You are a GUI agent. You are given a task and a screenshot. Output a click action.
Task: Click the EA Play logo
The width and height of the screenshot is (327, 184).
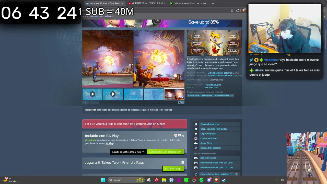(179, 135)
